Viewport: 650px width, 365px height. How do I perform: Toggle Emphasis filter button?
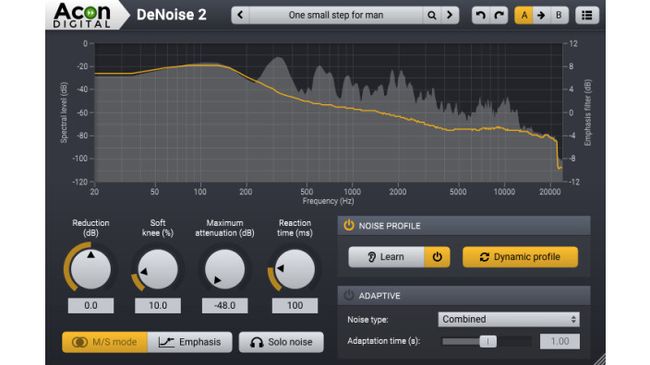[190, 342]
